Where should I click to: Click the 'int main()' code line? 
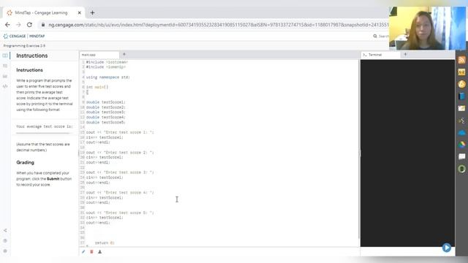[x=97, y=87]
